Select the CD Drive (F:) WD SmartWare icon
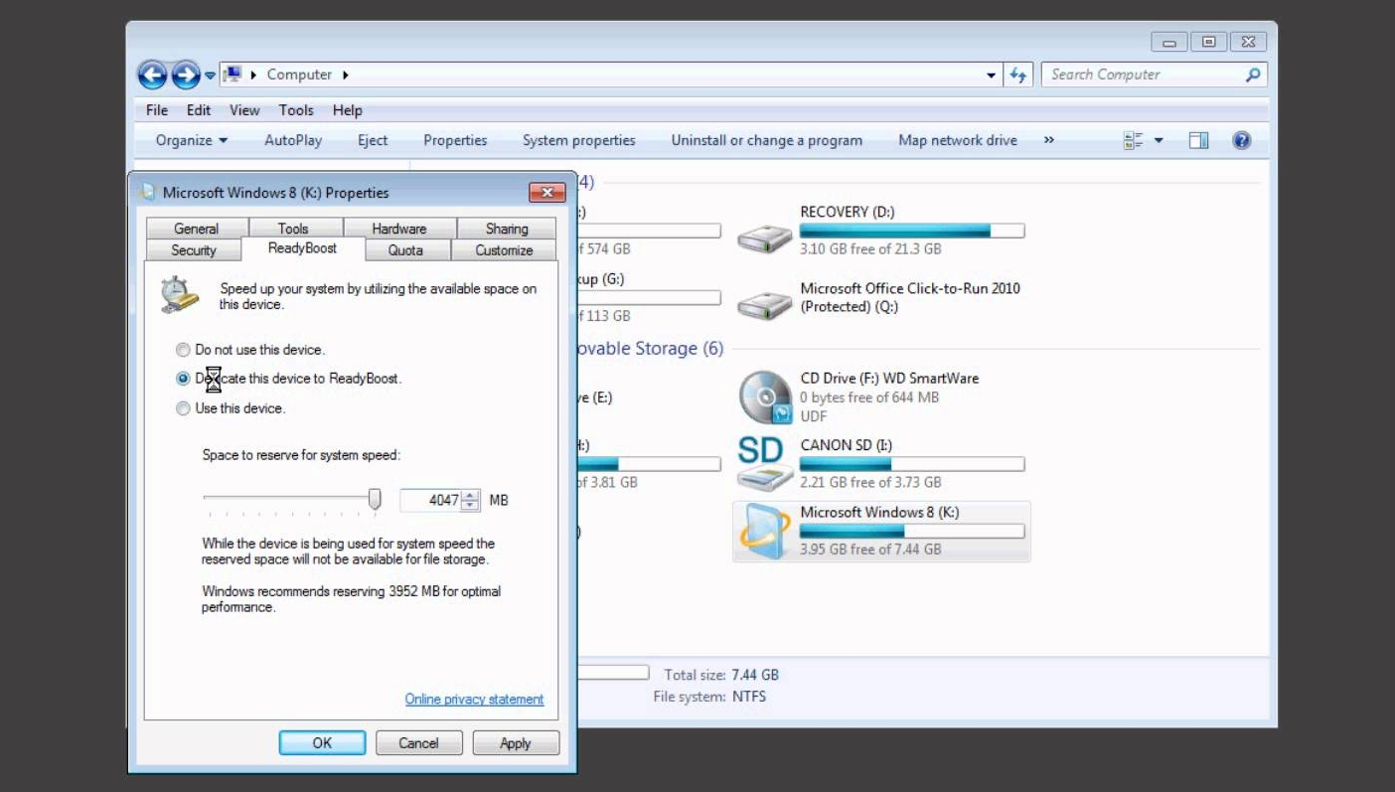This screenshot has height=792, width=1395. (x=764, y=397)
